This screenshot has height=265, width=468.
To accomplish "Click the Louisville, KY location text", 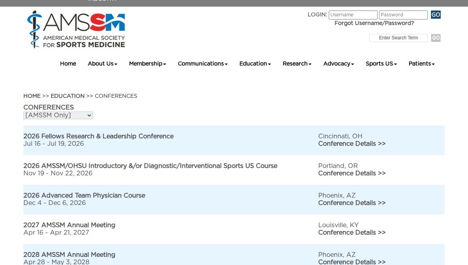I will [x=338, y=225].
